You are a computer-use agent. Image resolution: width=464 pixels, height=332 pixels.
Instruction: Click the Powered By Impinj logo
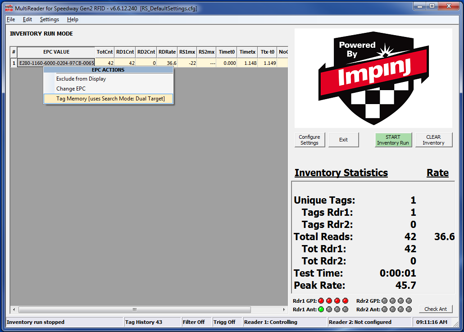[373, 78]
